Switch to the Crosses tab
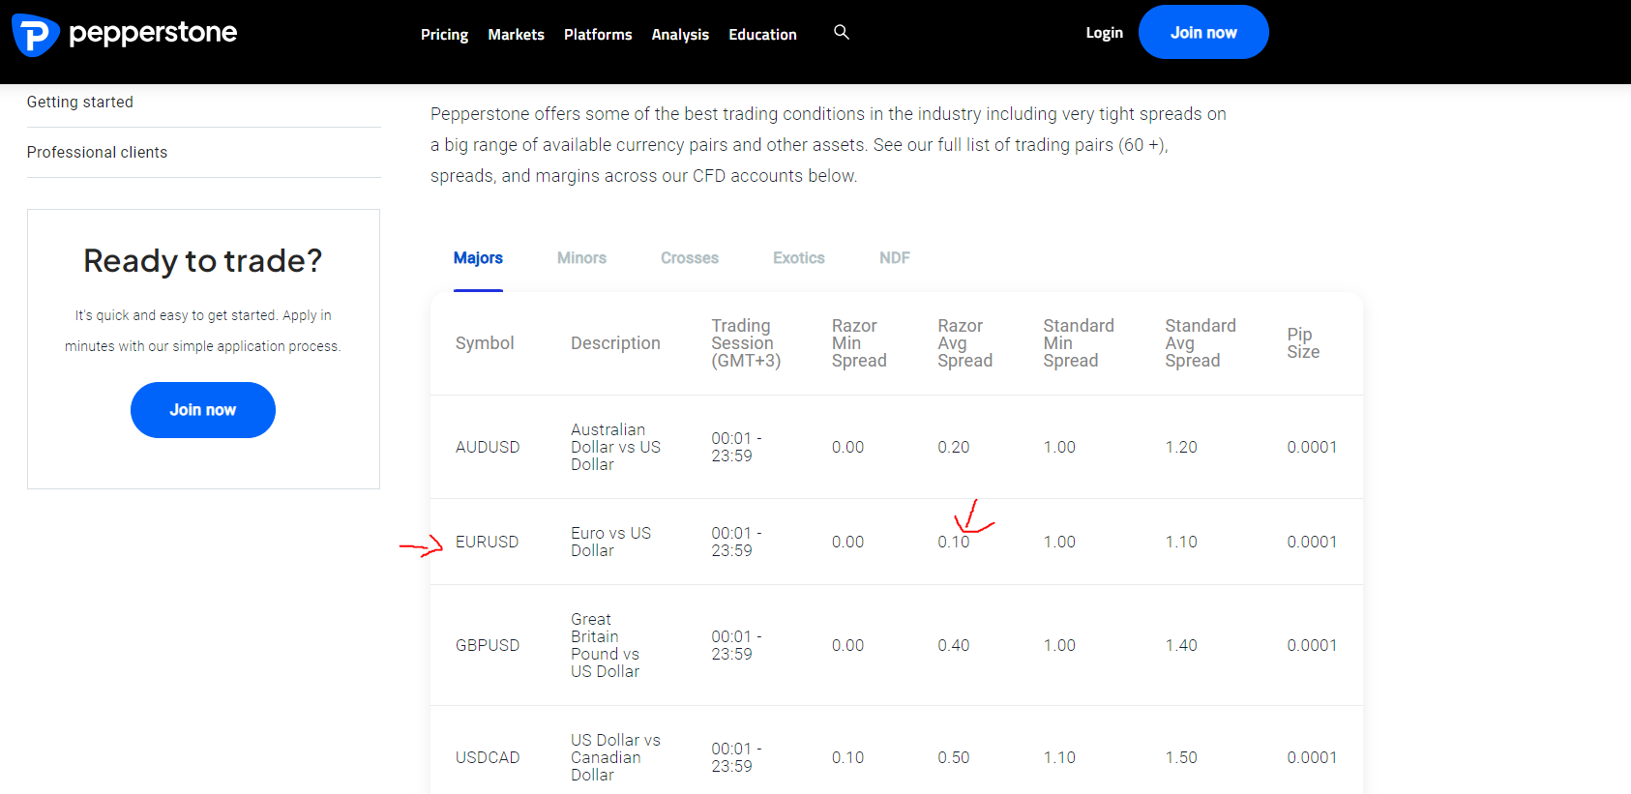This screenshot has width=1631, height=794. coord(690,258)
